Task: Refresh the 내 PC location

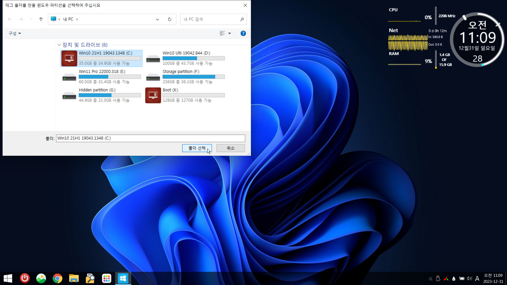Action: click(170, 19)
